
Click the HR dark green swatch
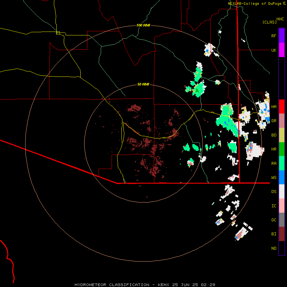[x=282, y=149]
